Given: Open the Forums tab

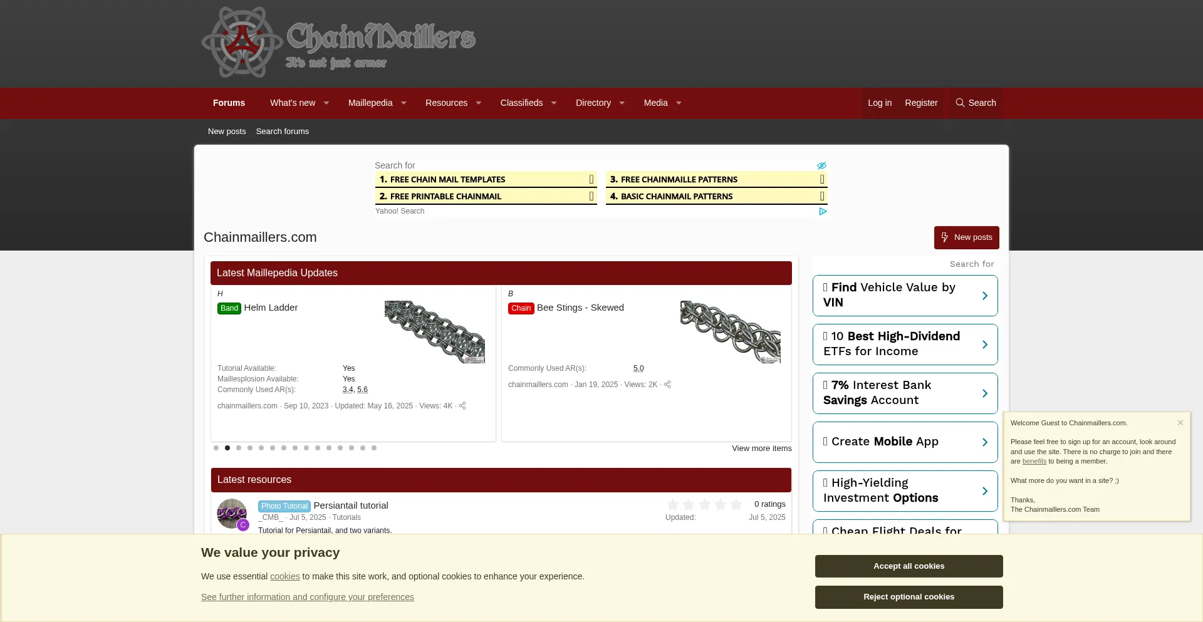Looking at the screenshot, I should (x=229, y=103).
